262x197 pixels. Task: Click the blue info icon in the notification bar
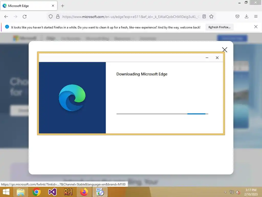click(7, 27)
